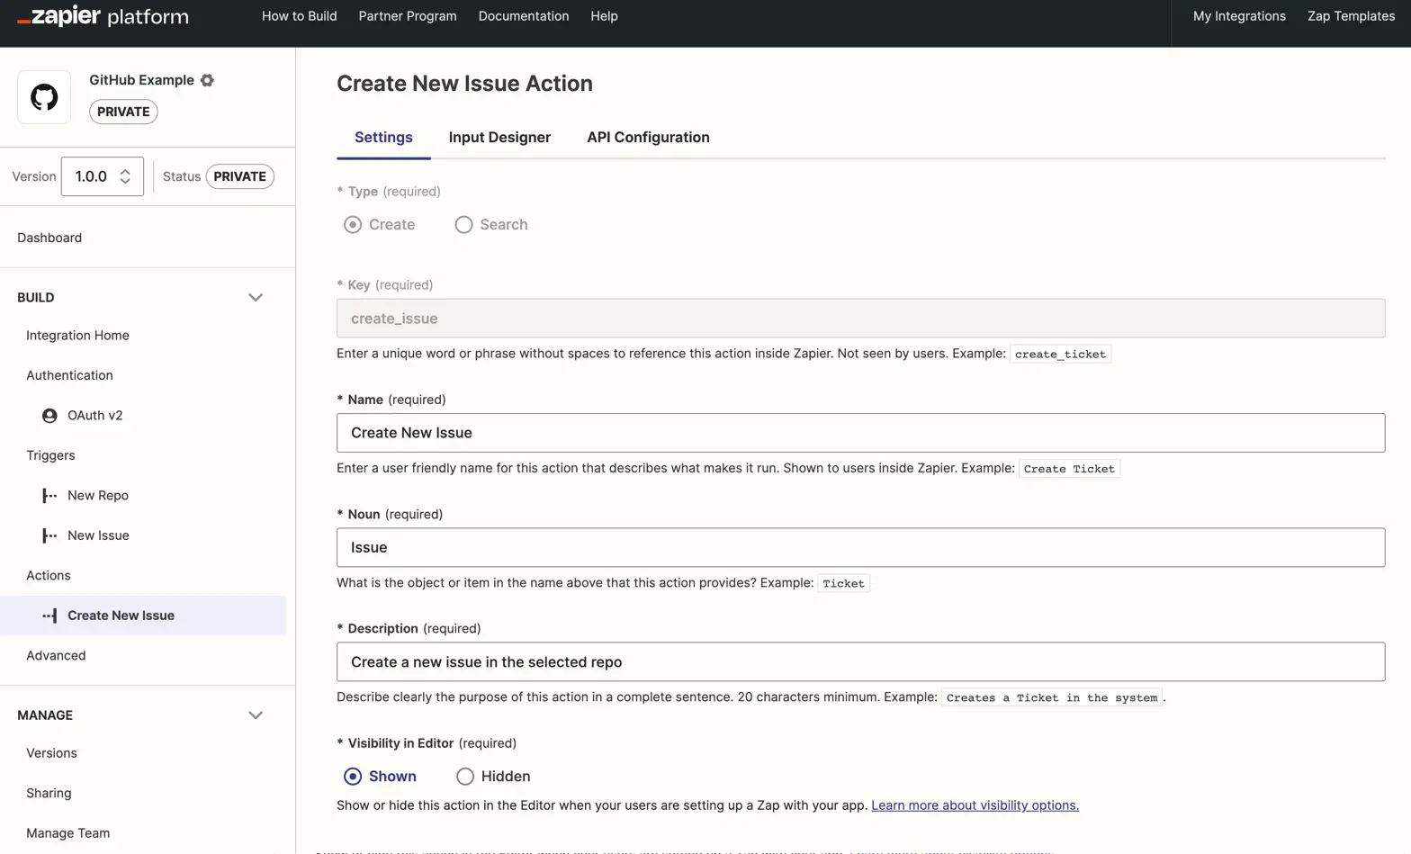Click the Creates a Ticket in the system example
Screen dimensions: 1411x854
[x=1052, y=697]
